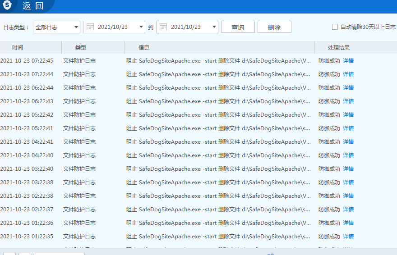Click the 信息 column header
Screen dimensions: 397x255
[144, 47]
